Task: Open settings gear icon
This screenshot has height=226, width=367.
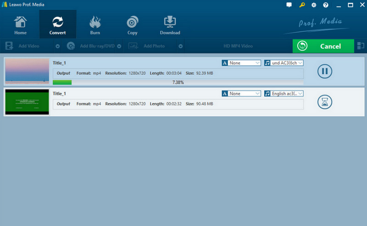Action: point(314,5)
